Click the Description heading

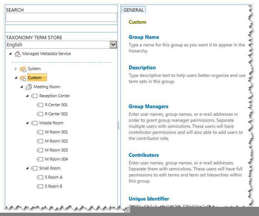pyautogui.click(x=142, y=68)
